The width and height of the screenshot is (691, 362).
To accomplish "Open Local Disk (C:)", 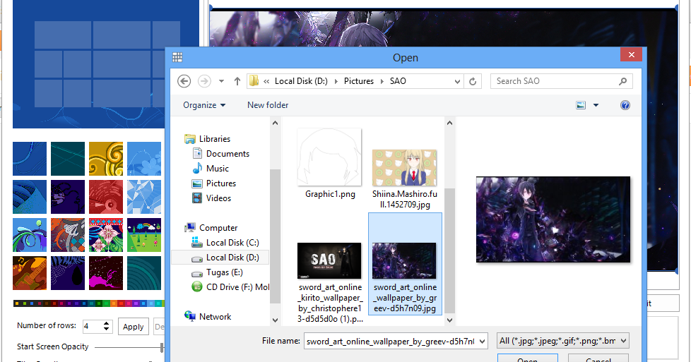I will click(x=225, y=243).
